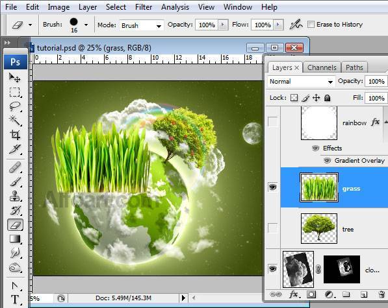Add layer mask icon at panel bottom
388x308 pixels.
click(x=311, y=294)
